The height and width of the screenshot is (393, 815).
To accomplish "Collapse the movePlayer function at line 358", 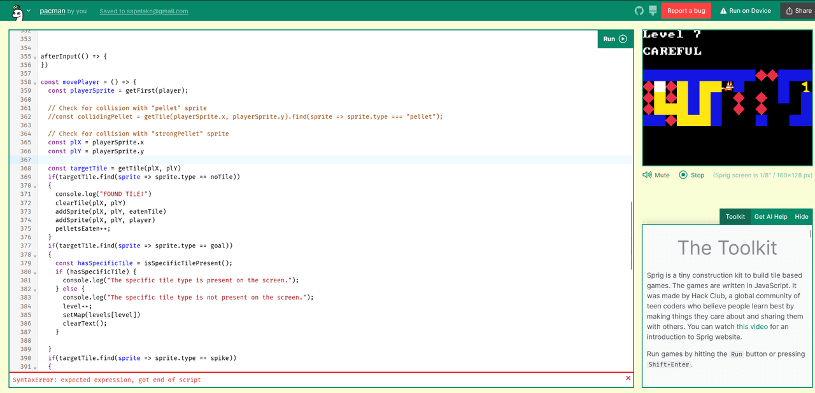I will (34, 83).
